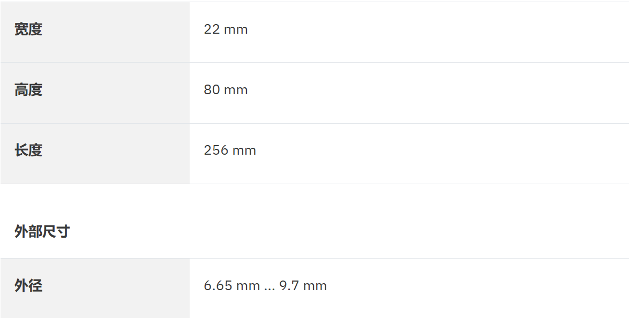
Task: Select the 256 mm length value
Action: 230,150
